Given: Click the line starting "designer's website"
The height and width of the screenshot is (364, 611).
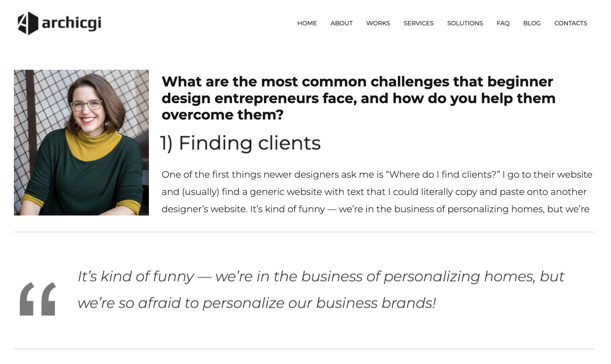Looking at the screenshot, I should click(x=375, y=209).
